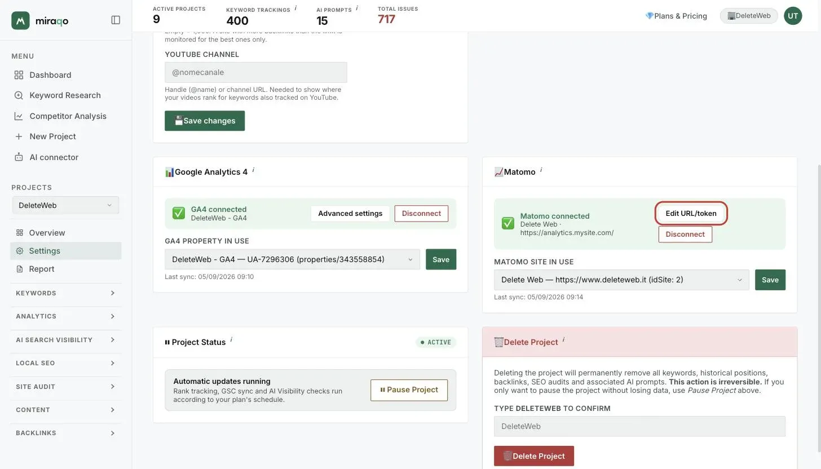This screenshot has width=821, height=469.
Task: Click the Save changes button
Action: click(x=205, y=121)
